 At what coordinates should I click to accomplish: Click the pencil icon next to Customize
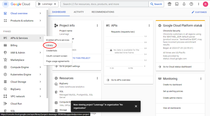193,12
